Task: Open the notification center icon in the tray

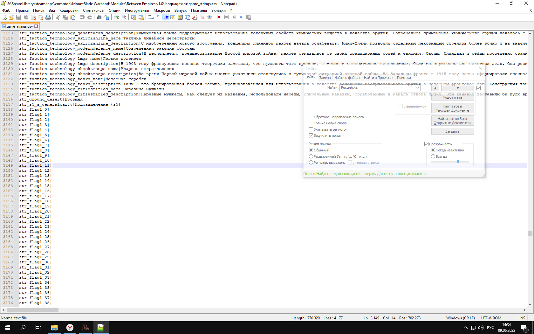Action: 524,328
